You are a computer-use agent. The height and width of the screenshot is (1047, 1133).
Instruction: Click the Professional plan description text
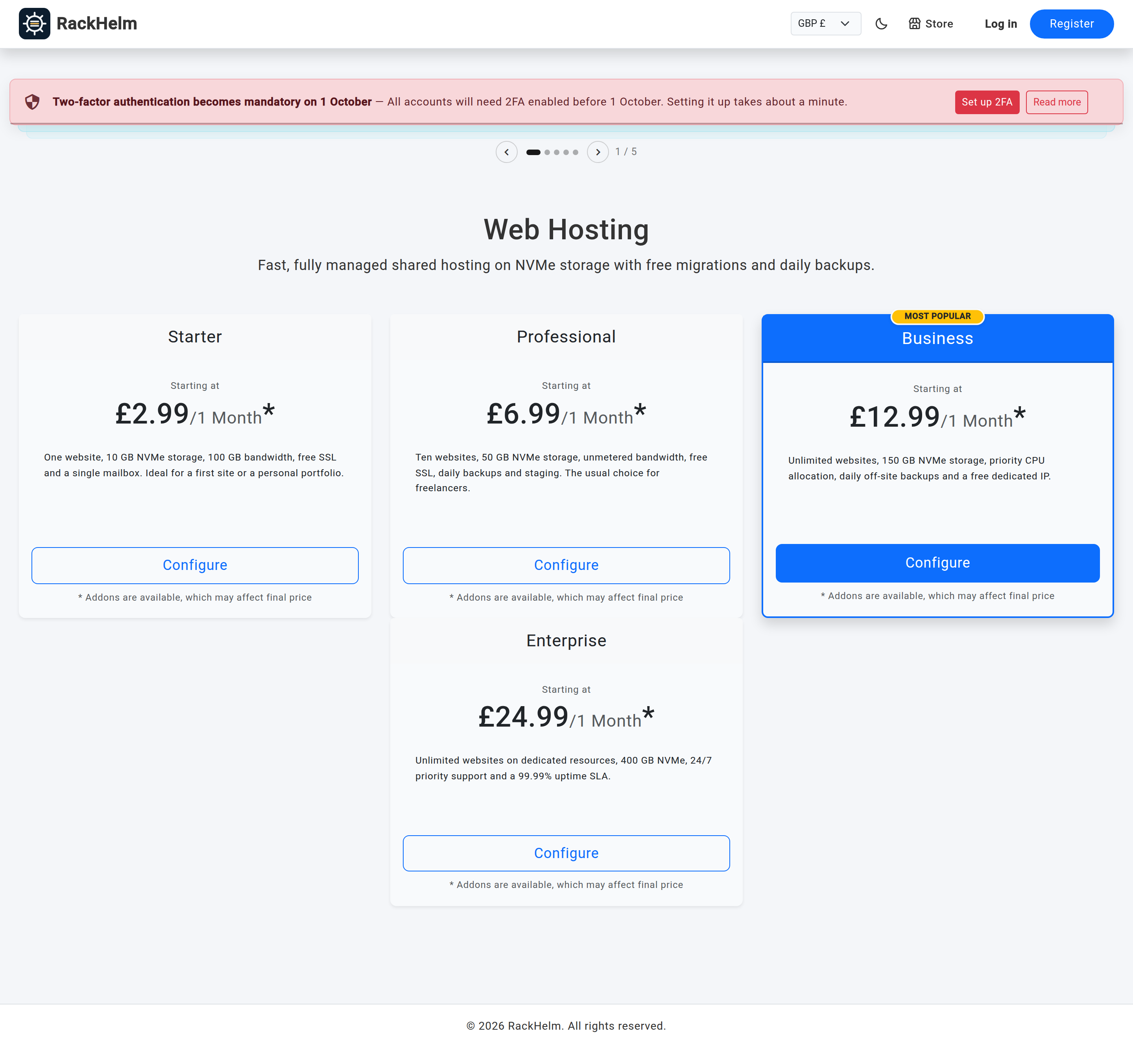pyautogui.click(x=562, y=472)
